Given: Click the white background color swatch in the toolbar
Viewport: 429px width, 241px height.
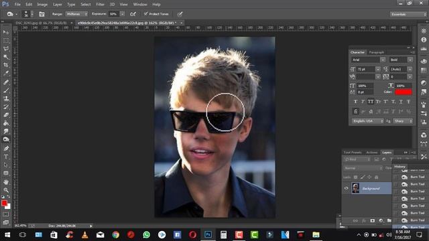Looking at the screenshot, I should point(9,207).
